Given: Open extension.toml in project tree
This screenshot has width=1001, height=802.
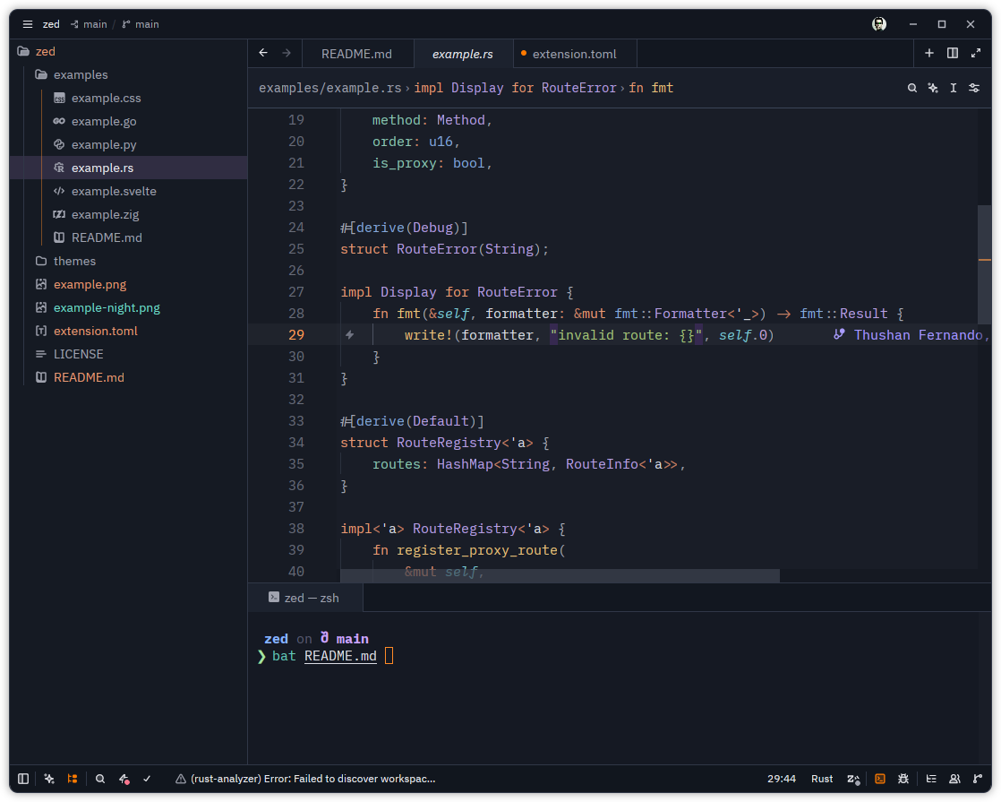Looking at the screenshot, I should point(128,331).
